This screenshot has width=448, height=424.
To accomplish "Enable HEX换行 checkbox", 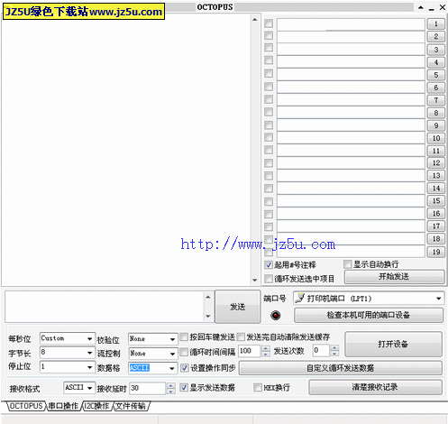I will (x=258, y=387).
